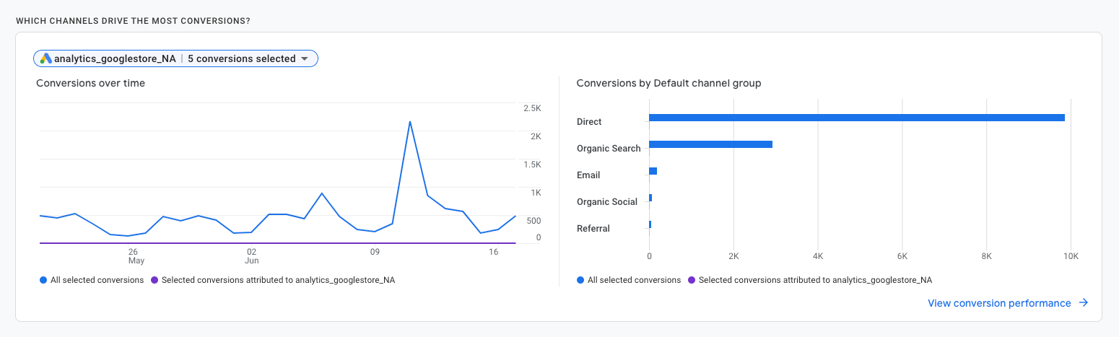Select the Direct channel bar
This screenshot has height=337, width=1119.
point(856,118)
